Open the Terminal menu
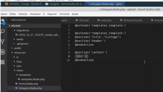 [64, 14]
